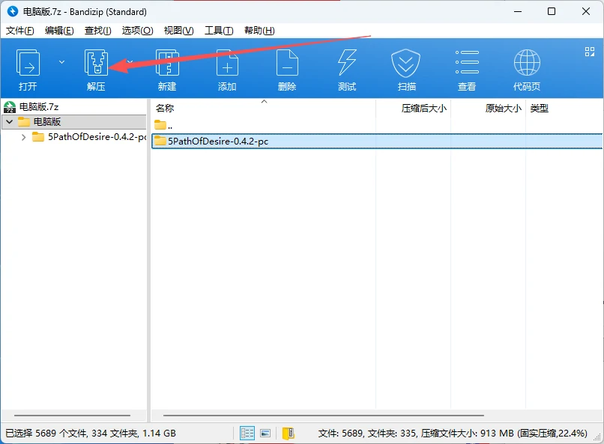Open the 工具(T) menu
This screenshot has width=604, height=444.
(219, 31)
